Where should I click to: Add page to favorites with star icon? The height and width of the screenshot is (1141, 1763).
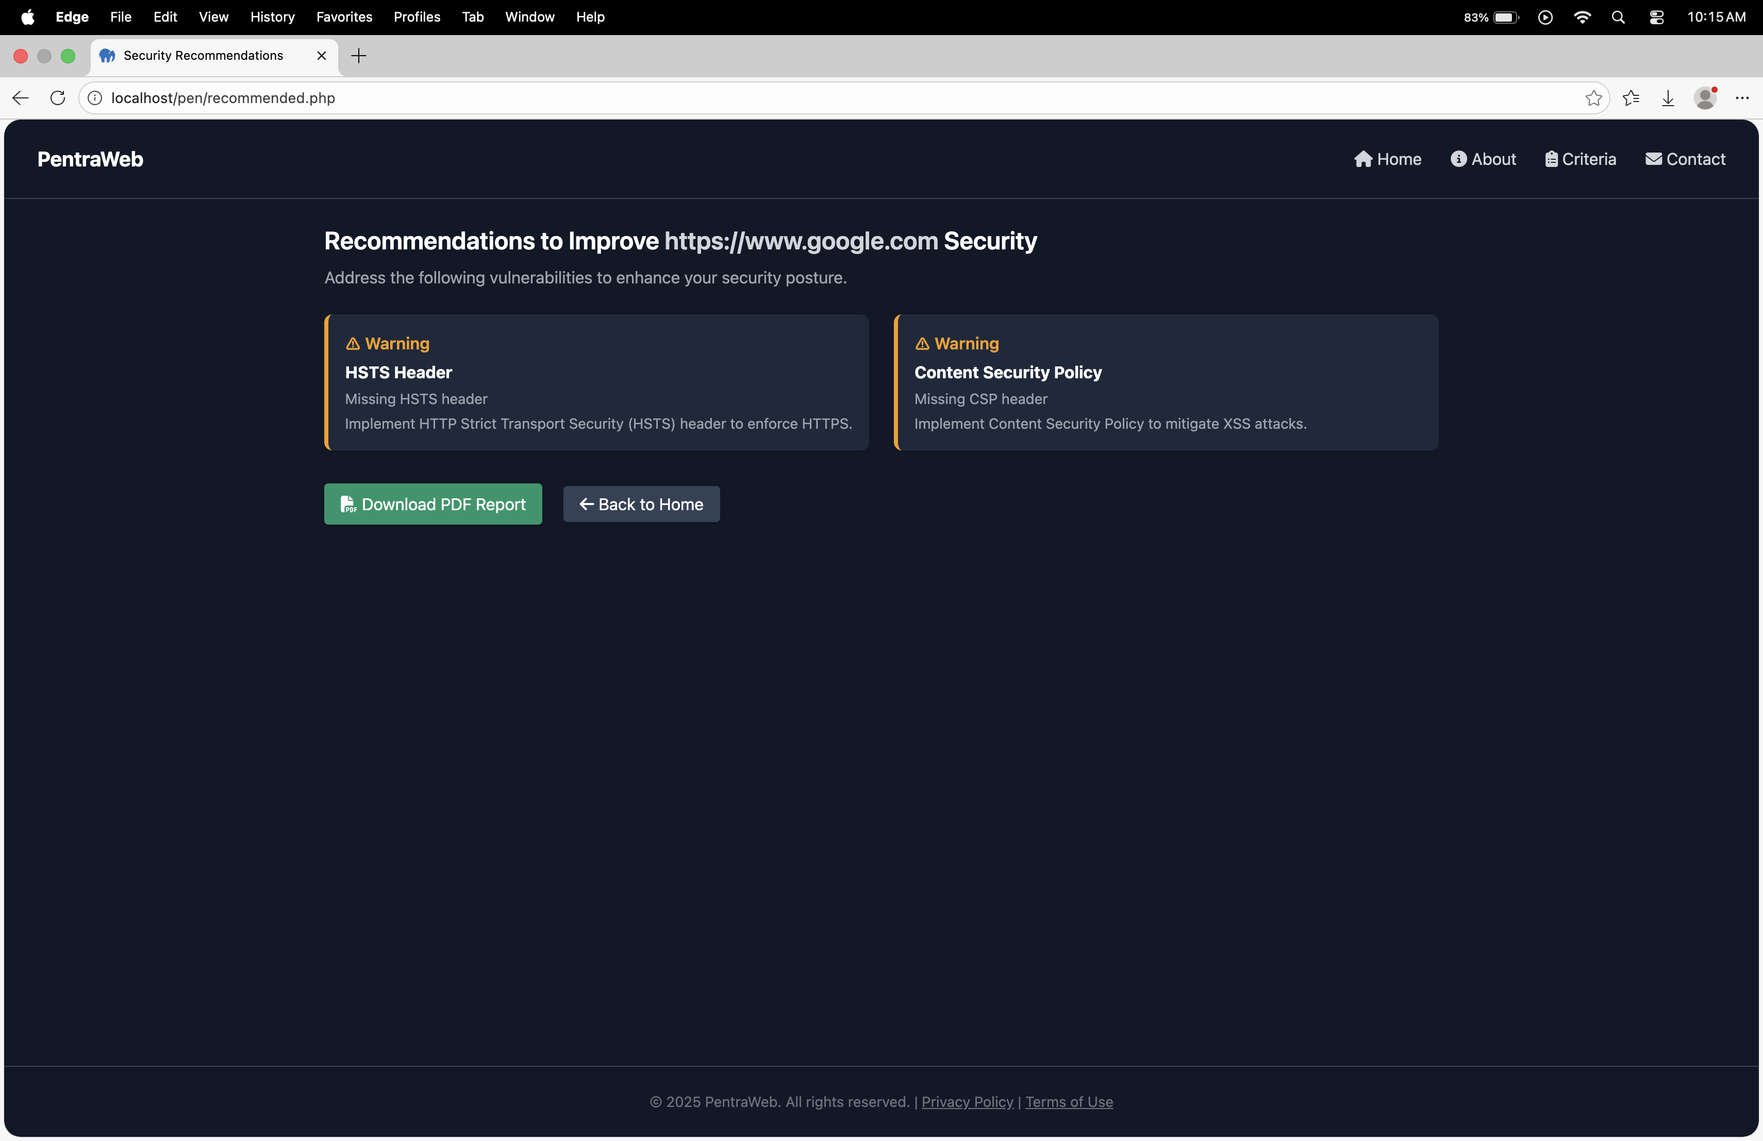[1593, 98]
